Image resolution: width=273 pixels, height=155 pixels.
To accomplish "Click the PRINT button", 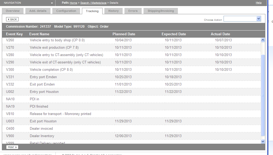I will tap(12, 147).
